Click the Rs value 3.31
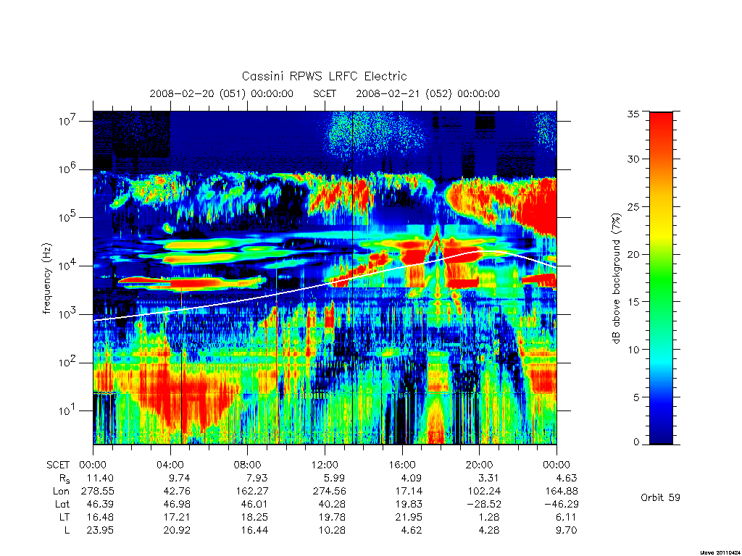 489,478
